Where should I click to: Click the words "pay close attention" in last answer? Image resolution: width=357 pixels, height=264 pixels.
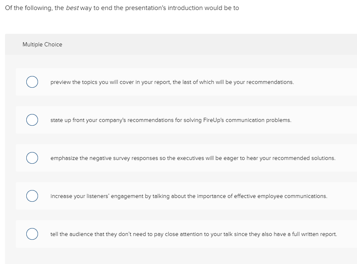click(x=175, y=234)
